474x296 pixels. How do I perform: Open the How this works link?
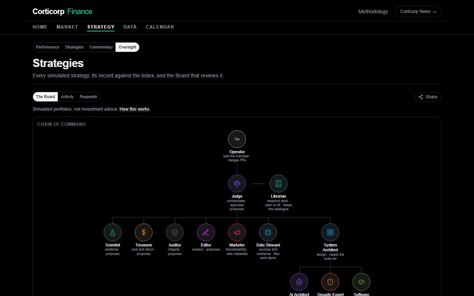[134, 109]
